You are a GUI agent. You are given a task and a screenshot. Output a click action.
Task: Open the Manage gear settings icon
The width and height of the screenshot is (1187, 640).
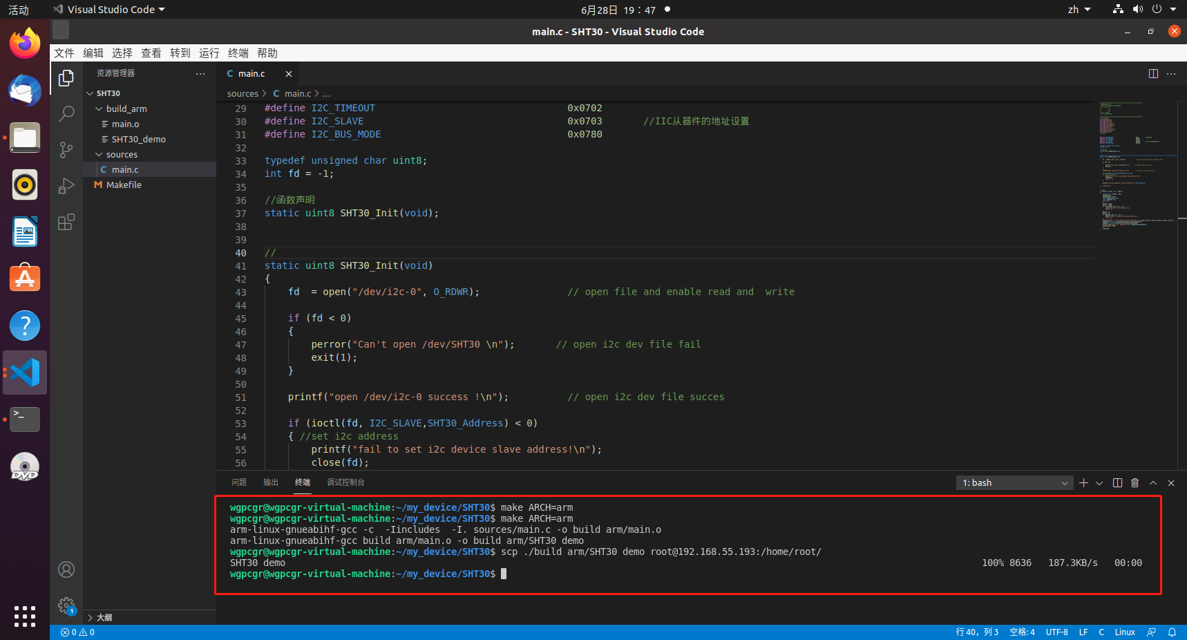pyautogui.click(x=66, y=605)
